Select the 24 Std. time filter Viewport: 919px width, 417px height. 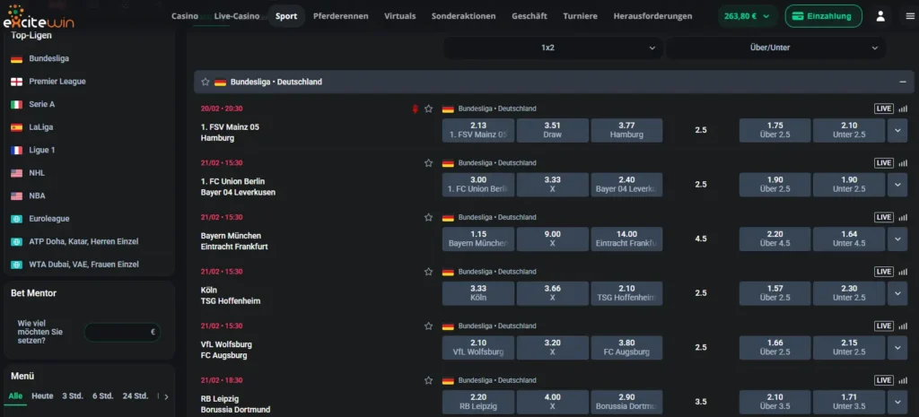pyautogui.click(x=136, y=395)
